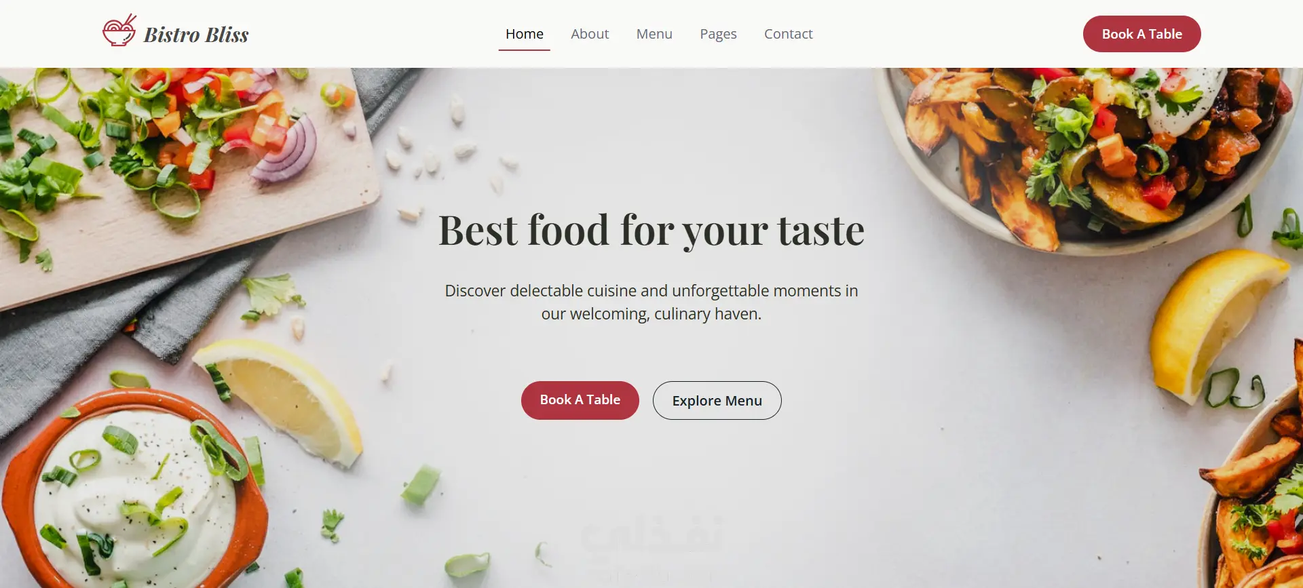Click the header Book A Table button

1142,34
